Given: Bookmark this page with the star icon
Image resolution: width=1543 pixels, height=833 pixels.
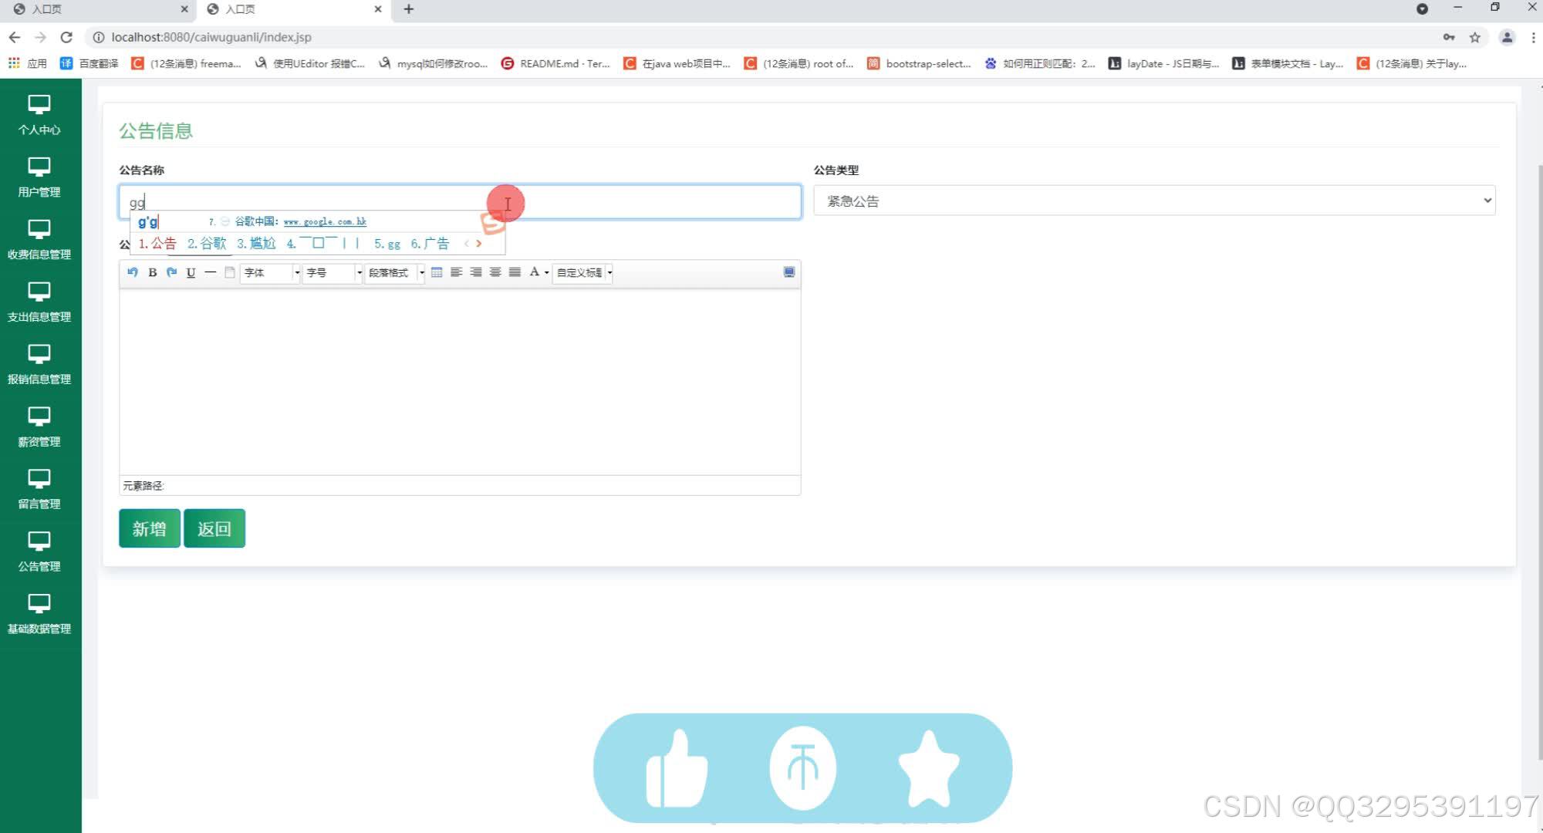Looking at the screenshot, I should [x=1475, y=37].
